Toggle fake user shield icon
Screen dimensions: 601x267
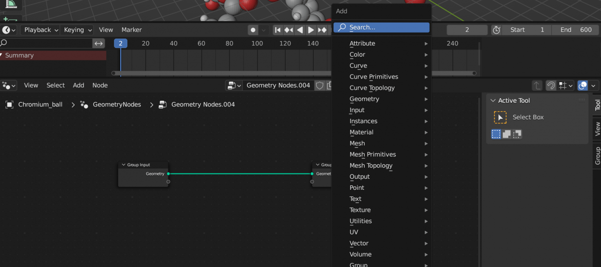point(319,86)
